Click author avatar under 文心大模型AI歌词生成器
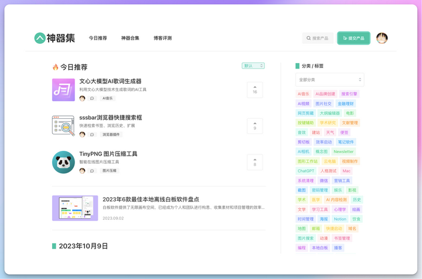 point(83,98)
